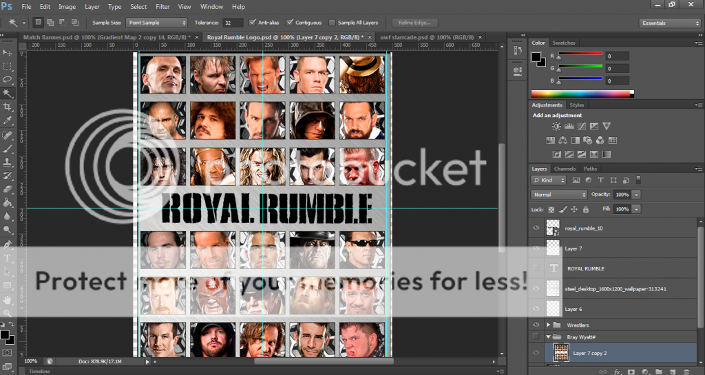
Task: Select the Move tool
Action: click(8, 52)
